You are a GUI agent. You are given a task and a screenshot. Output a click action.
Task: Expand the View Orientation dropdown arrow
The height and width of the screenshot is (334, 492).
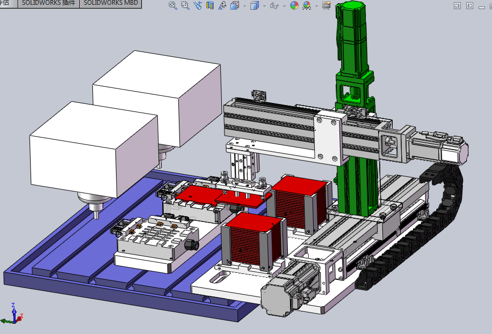tap(244, 6)
